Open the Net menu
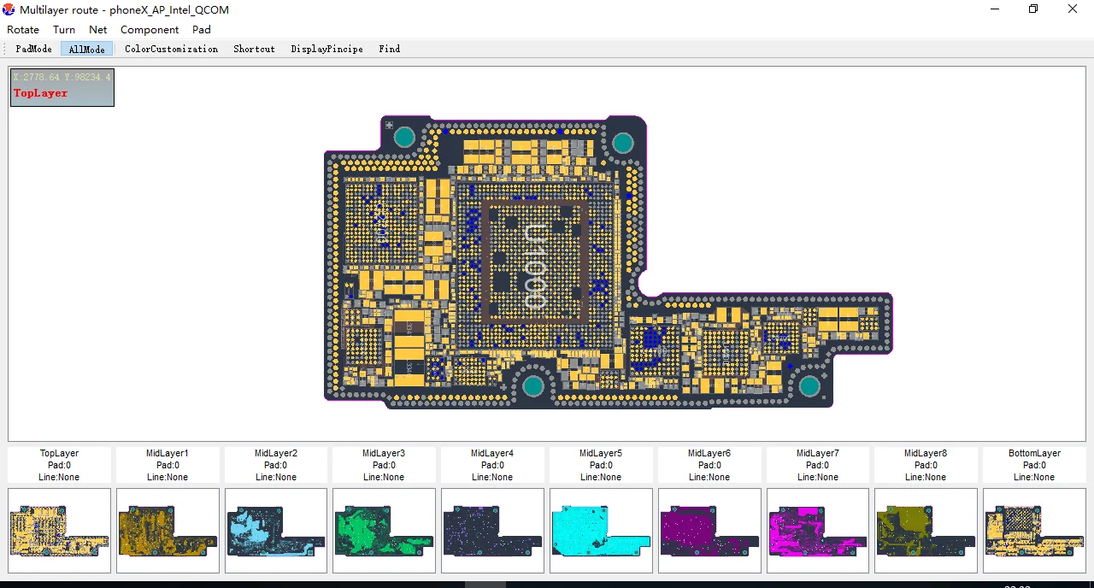Image resolution: width=1094 pixels, height=588 pixels. click(x=98, y=29)
